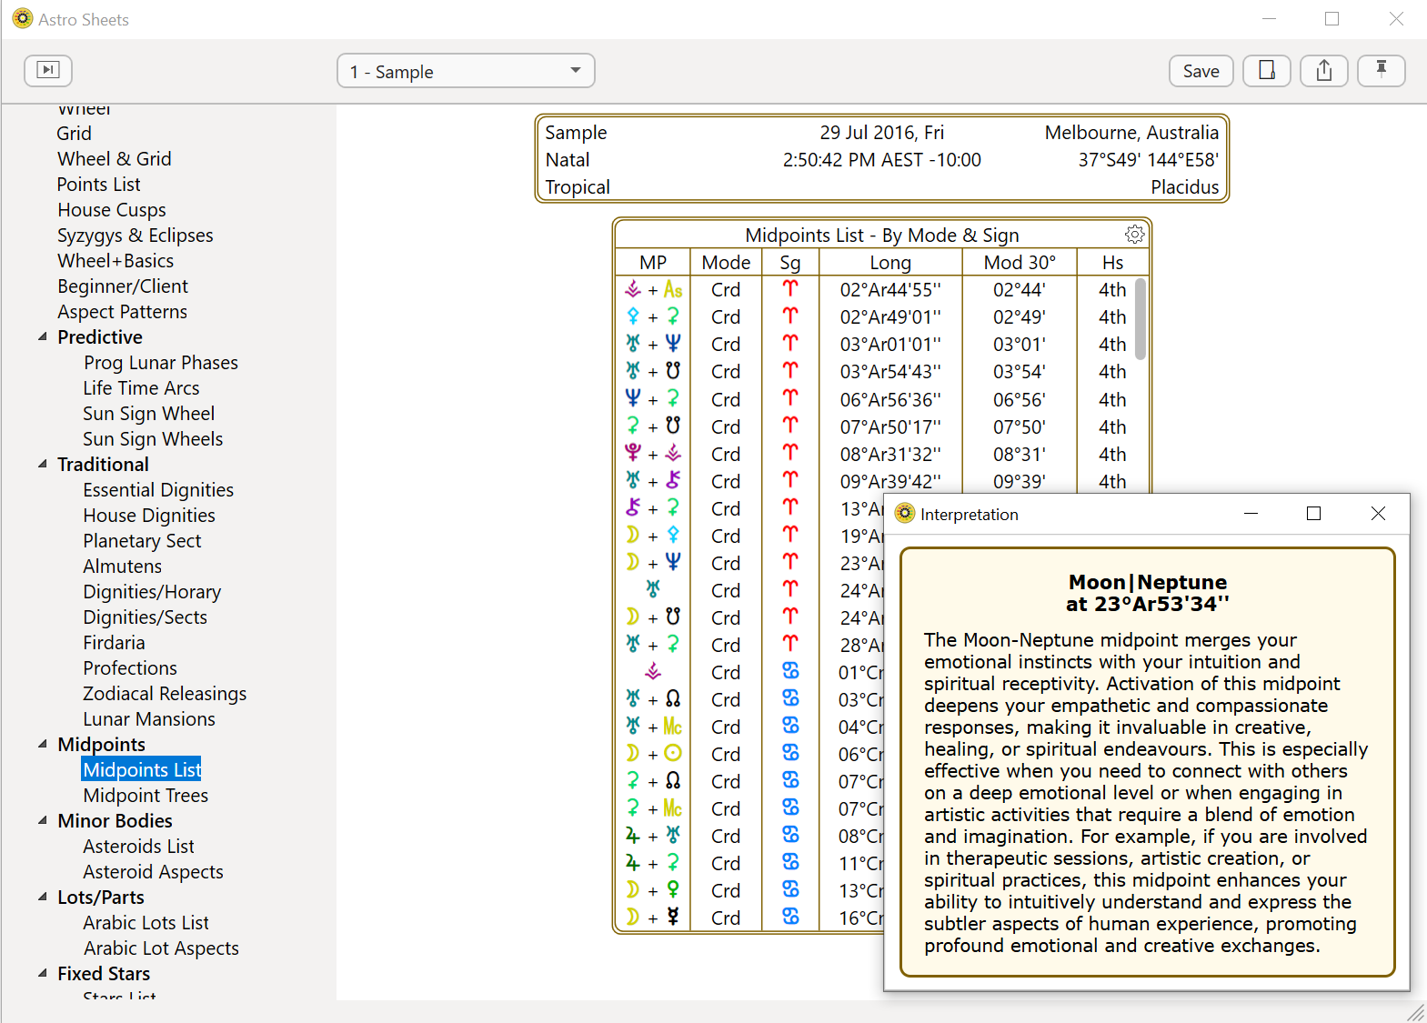Click the Save button
Screen dimensions: 1427x1023
[1201, 71]
